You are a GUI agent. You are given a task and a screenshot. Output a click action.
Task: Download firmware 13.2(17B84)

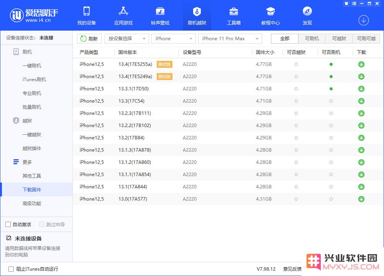coord(361,138)
